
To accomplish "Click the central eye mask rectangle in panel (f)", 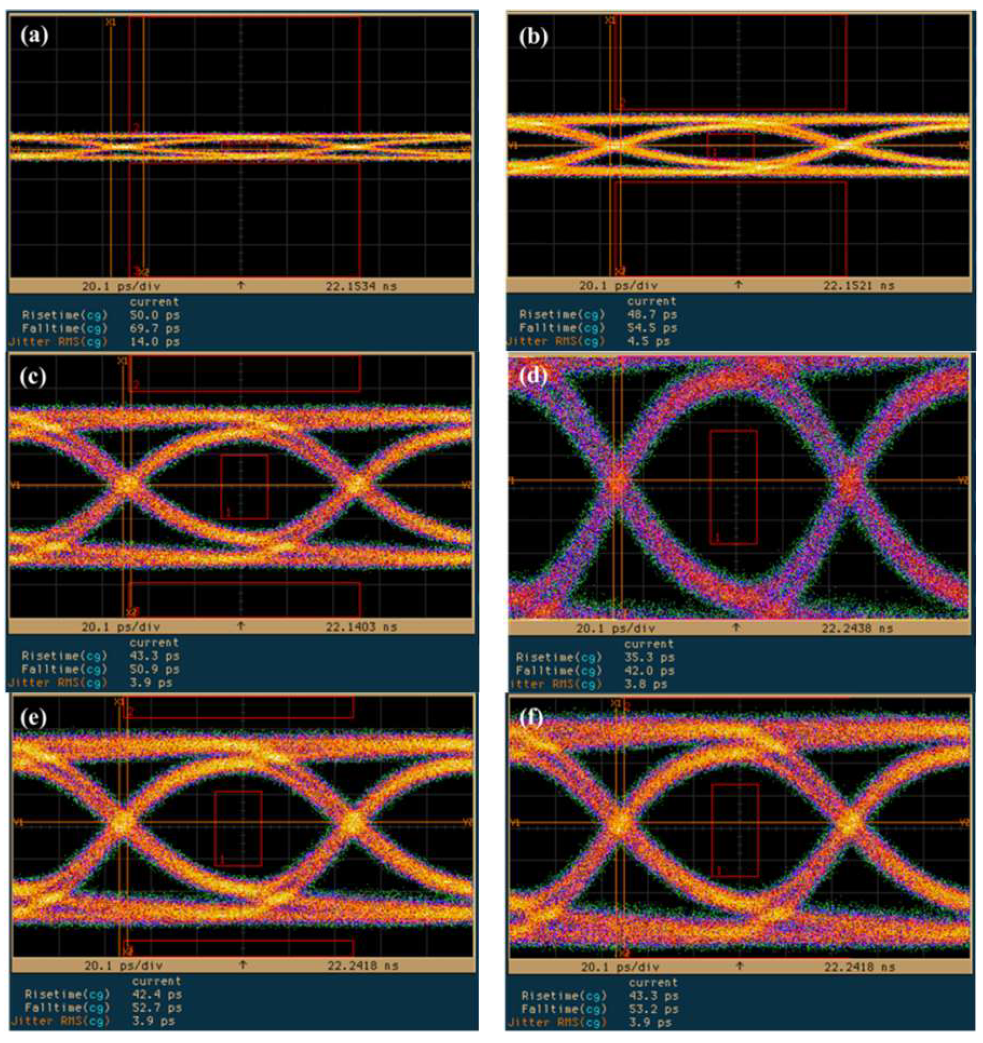I will (x=735, y=831).
